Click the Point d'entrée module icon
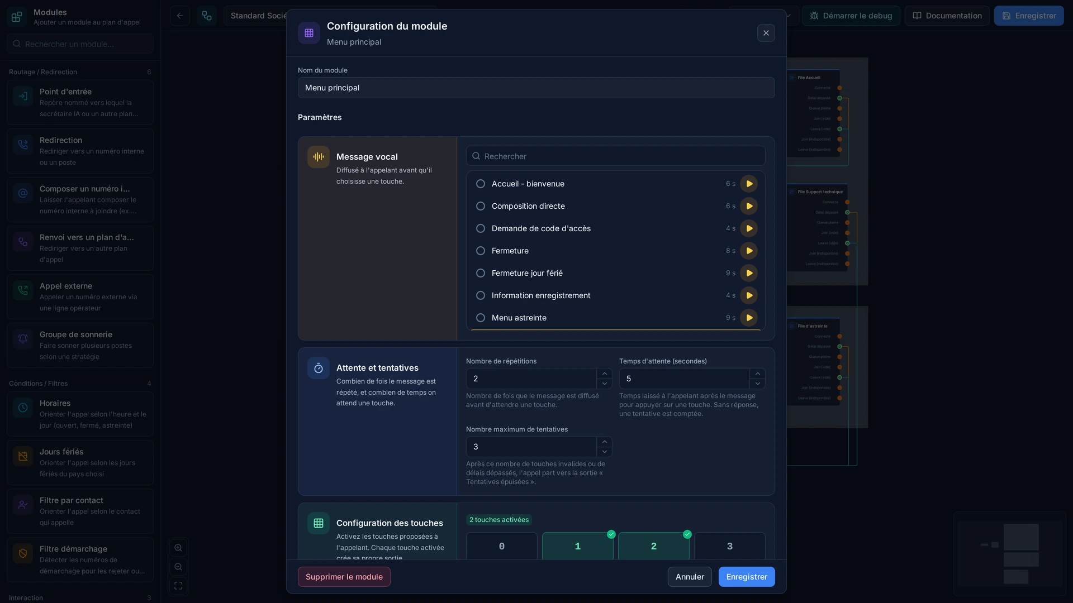The width and height of the screenshot is (1073, 603). click(23, 96)
